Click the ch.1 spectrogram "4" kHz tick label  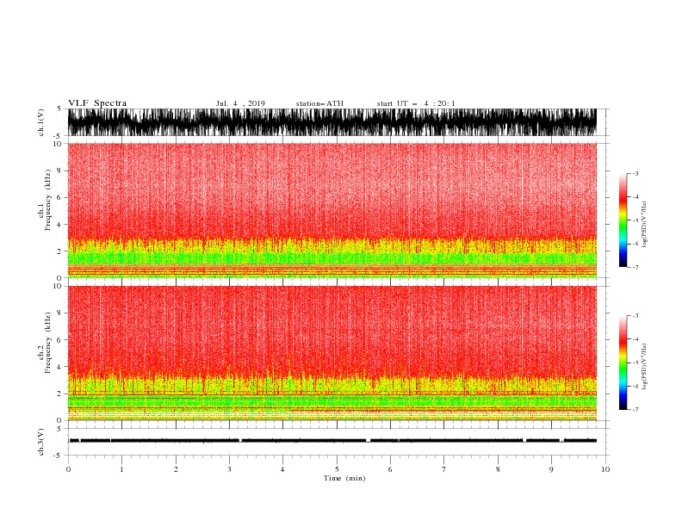click(59, 225)
